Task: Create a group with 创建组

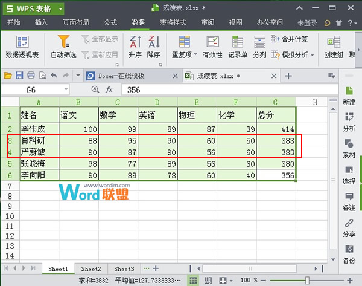Action: pyautogui.click(x=334, y=47)
